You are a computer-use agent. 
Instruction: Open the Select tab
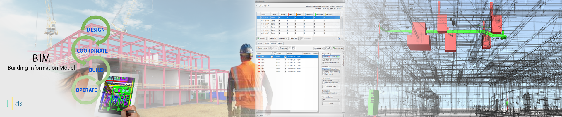[267, 43]
